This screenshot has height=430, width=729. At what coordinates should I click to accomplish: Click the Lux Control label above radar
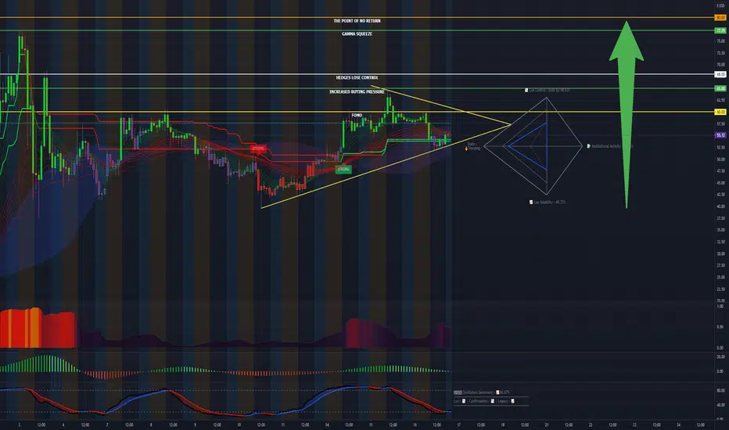click(548, 90)
